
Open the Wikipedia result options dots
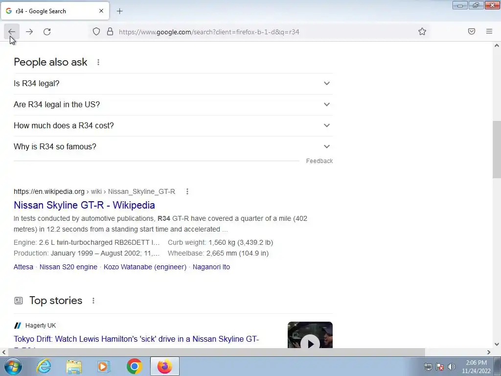click(x=187, y=191)
